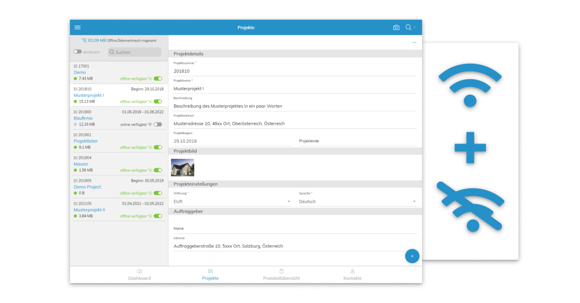
Task: Open the overflow menu above Projektdetails
Action: click(414, 42)
